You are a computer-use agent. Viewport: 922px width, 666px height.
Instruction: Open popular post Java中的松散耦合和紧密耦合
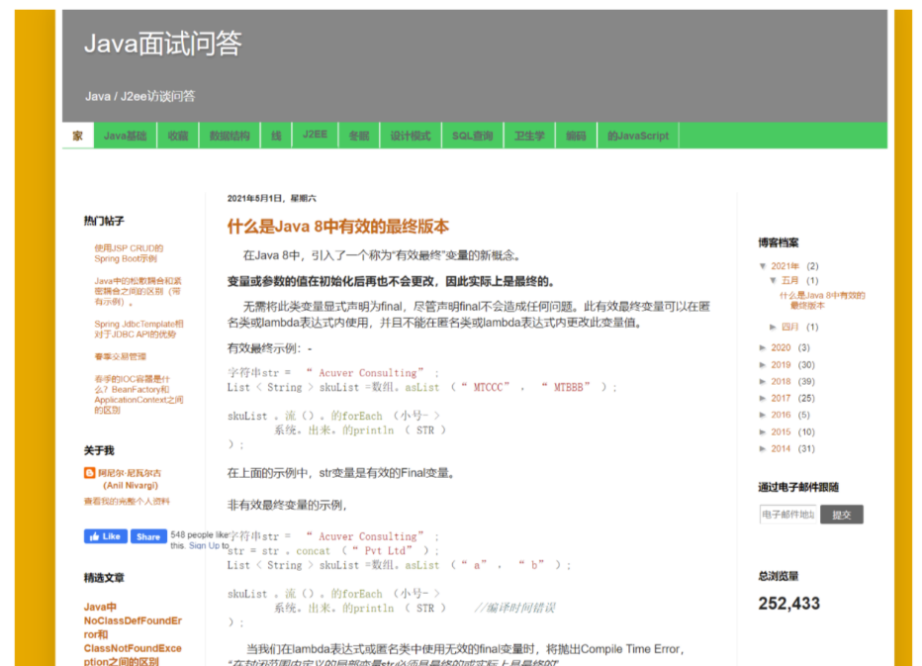tap(138, 291)
